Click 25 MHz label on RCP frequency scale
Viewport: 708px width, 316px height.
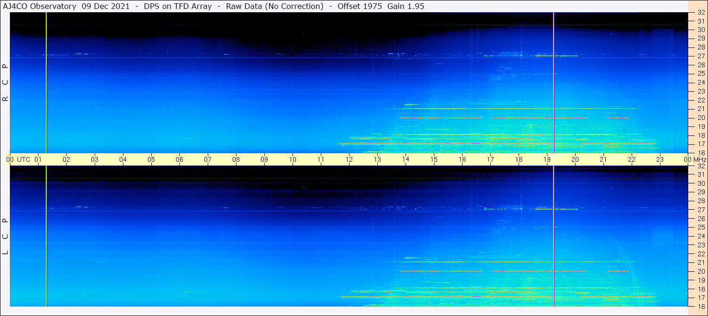pos(701,73)
